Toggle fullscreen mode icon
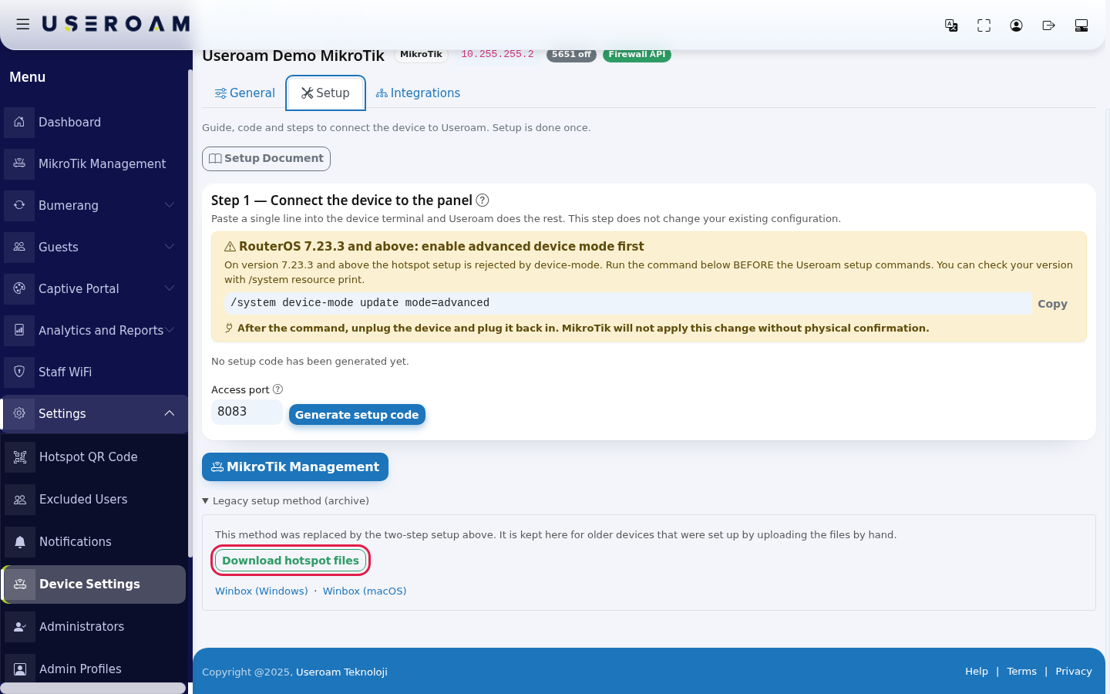Viewport: 1110px width, 694px height. [984, 25]
